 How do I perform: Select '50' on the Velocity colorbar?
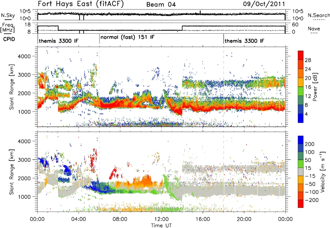(308, 160)
